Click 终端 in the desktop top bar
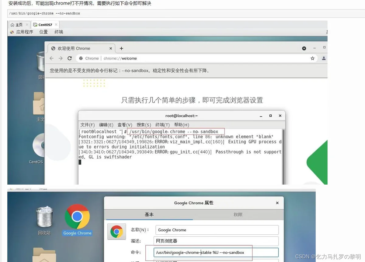 (x=59, y=32)
